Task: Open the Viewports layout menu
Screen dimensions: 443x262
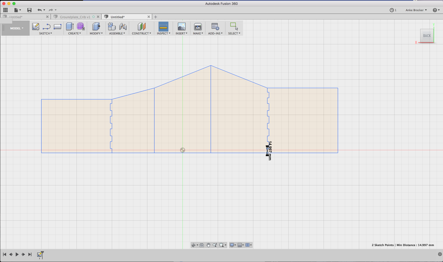Action: (248, 245)
